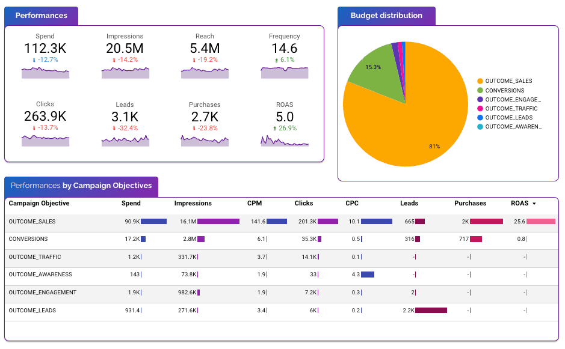
Task: Sort table by CPC column header
Action: pyautogui.click(x=352, y=203)
